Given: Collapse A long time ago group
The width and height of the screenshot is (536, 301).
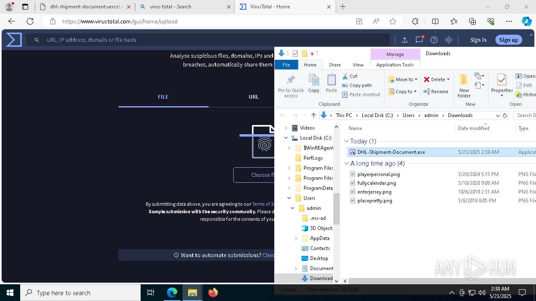Looking at the screenshot, I should pos(346,163).
